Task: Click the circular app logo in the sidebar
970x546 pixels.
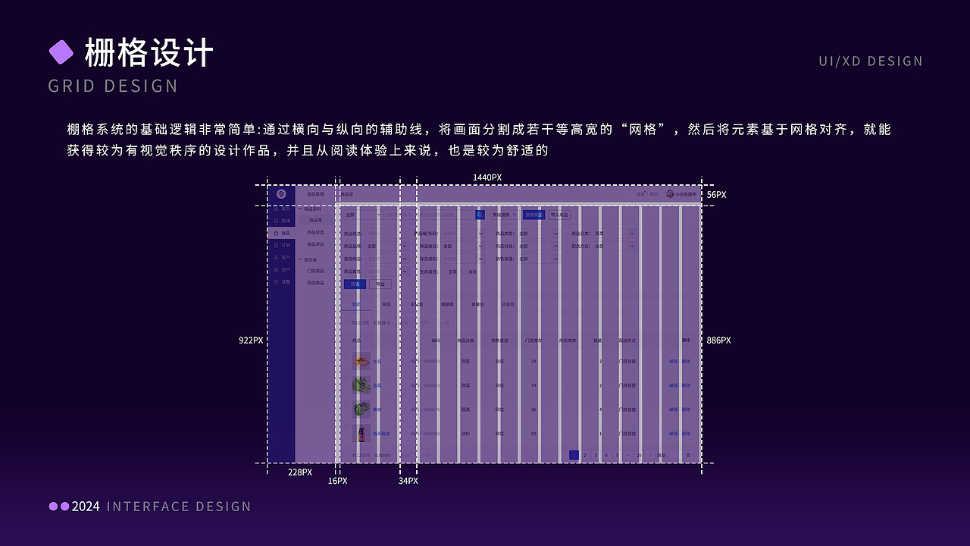Action: (281, 194)
